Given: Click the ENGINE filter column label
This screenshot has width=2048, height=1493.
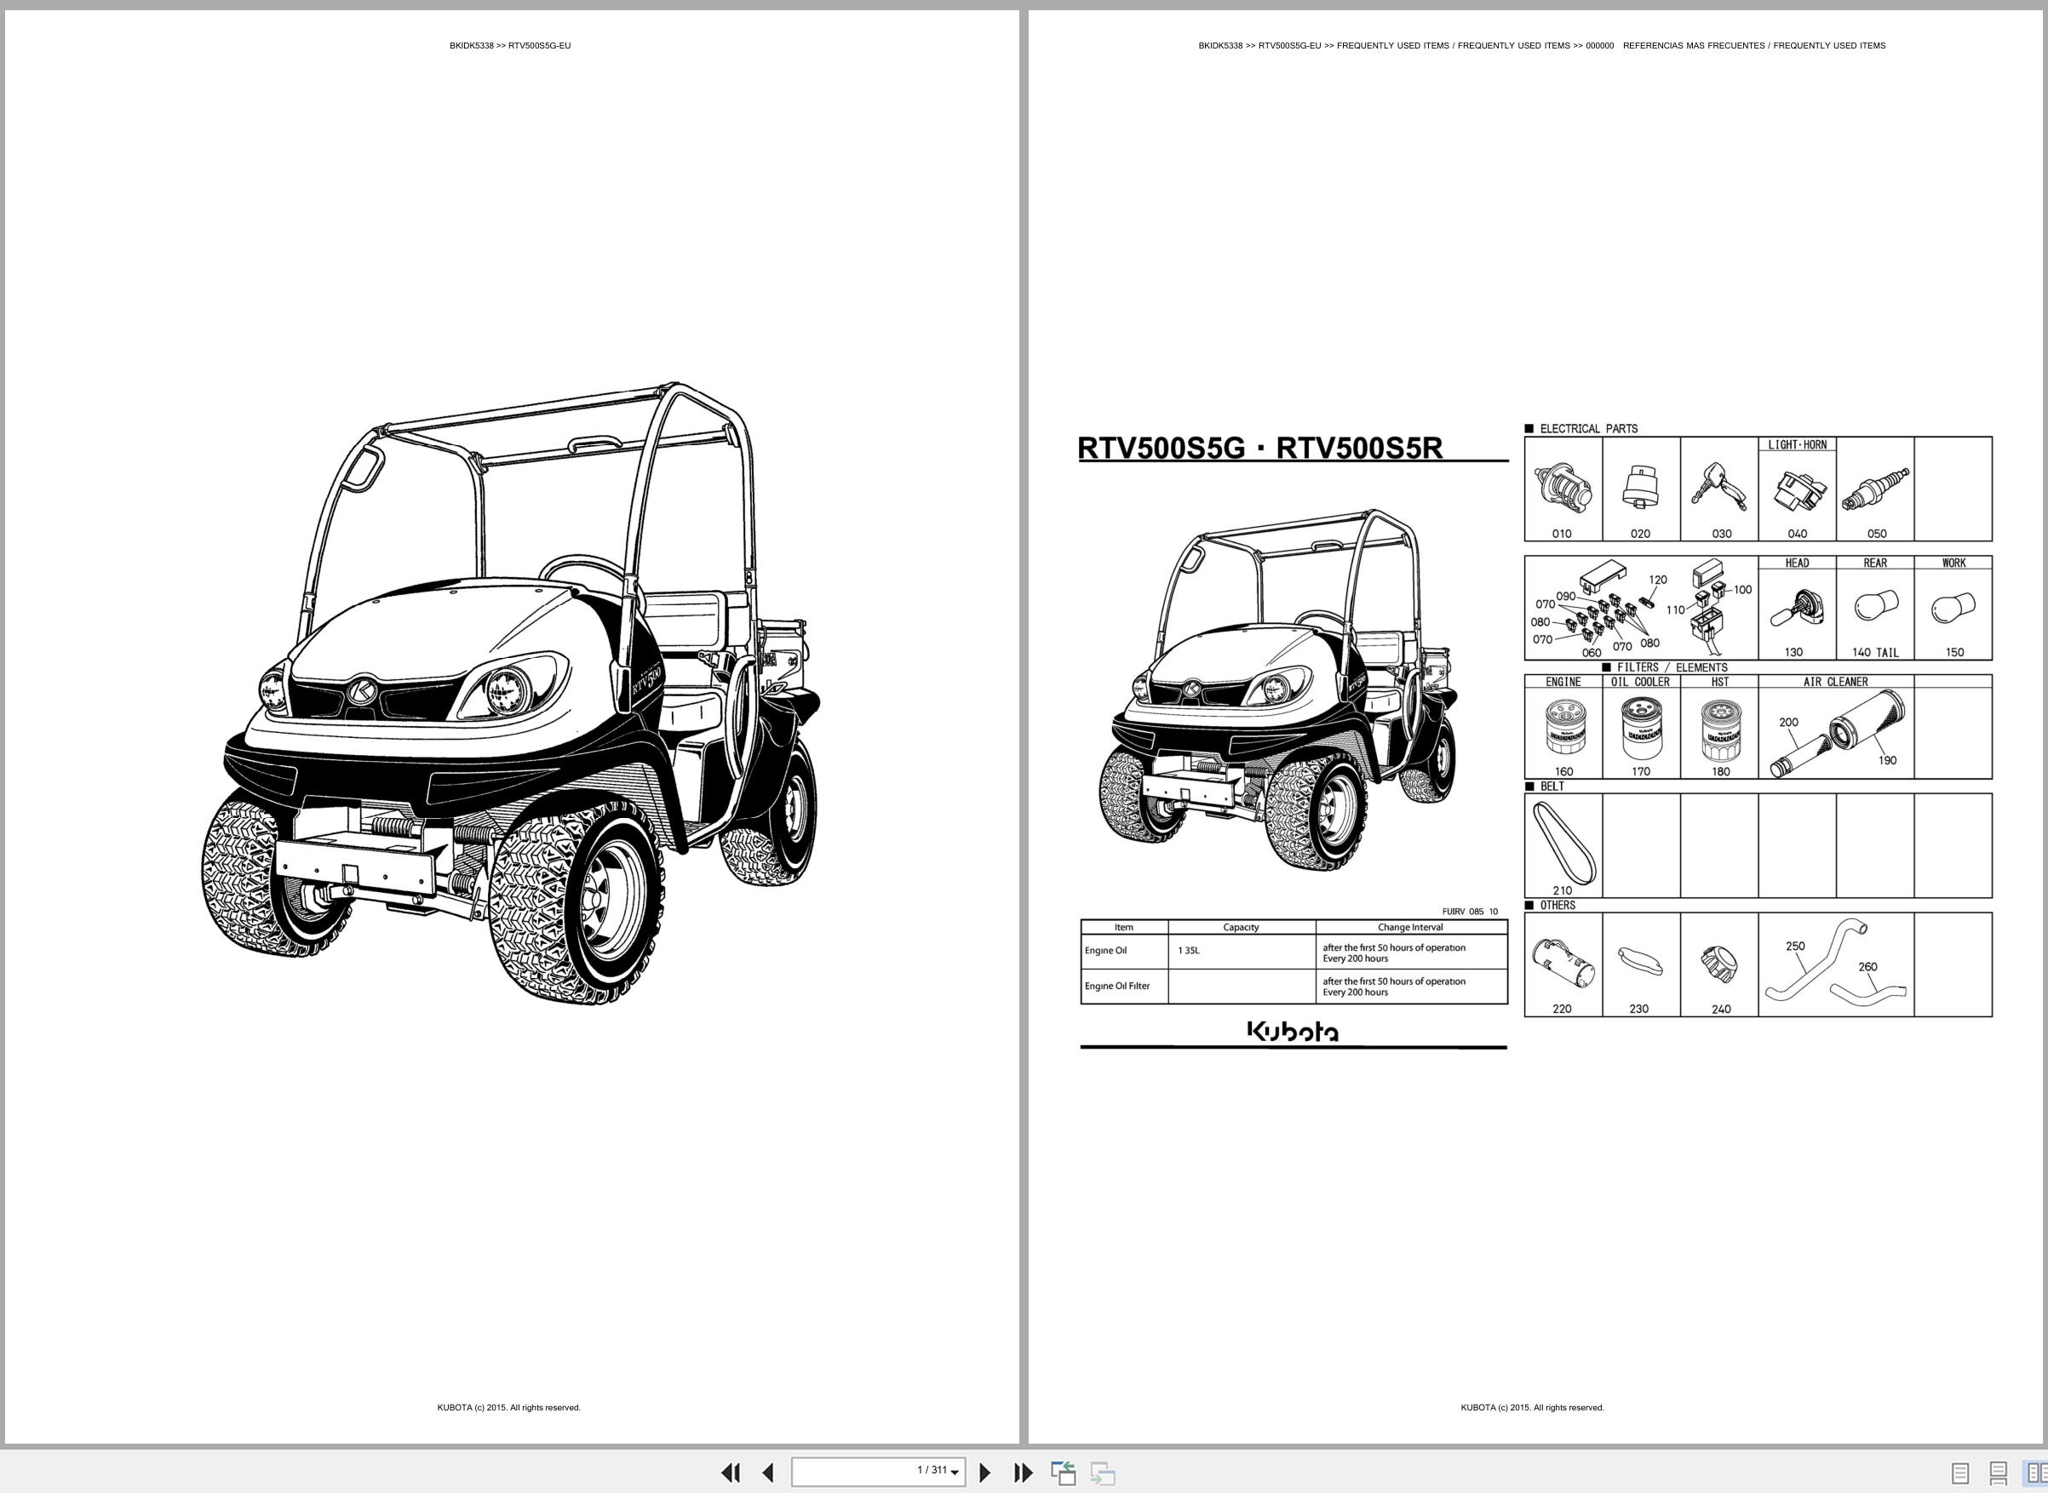Looking at the screenshot, I should 1563,683.
